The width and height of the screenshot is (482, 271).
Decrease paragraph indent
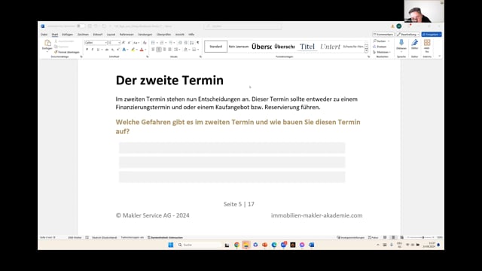point(180,43)
